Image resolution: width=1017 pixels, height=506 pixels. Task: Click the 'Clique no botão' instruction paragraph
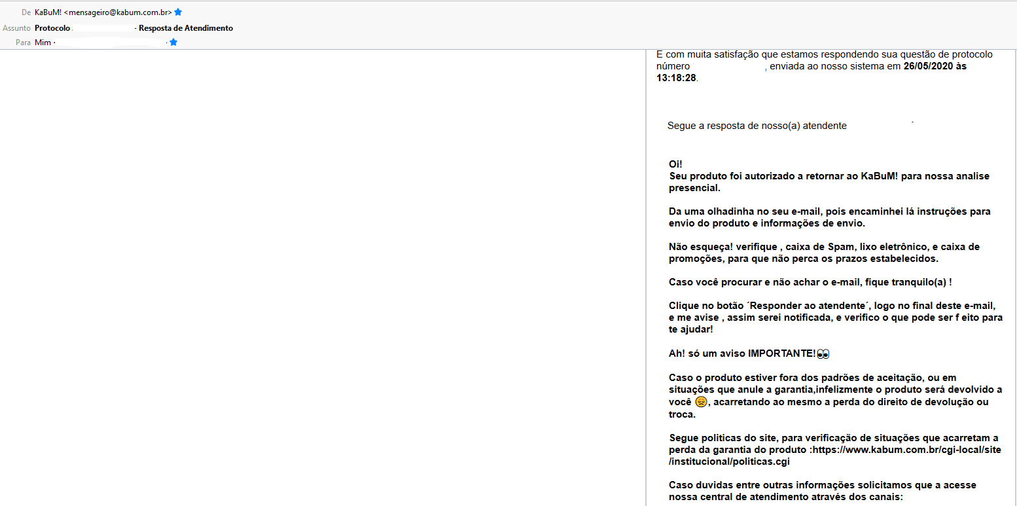(831, 317)
